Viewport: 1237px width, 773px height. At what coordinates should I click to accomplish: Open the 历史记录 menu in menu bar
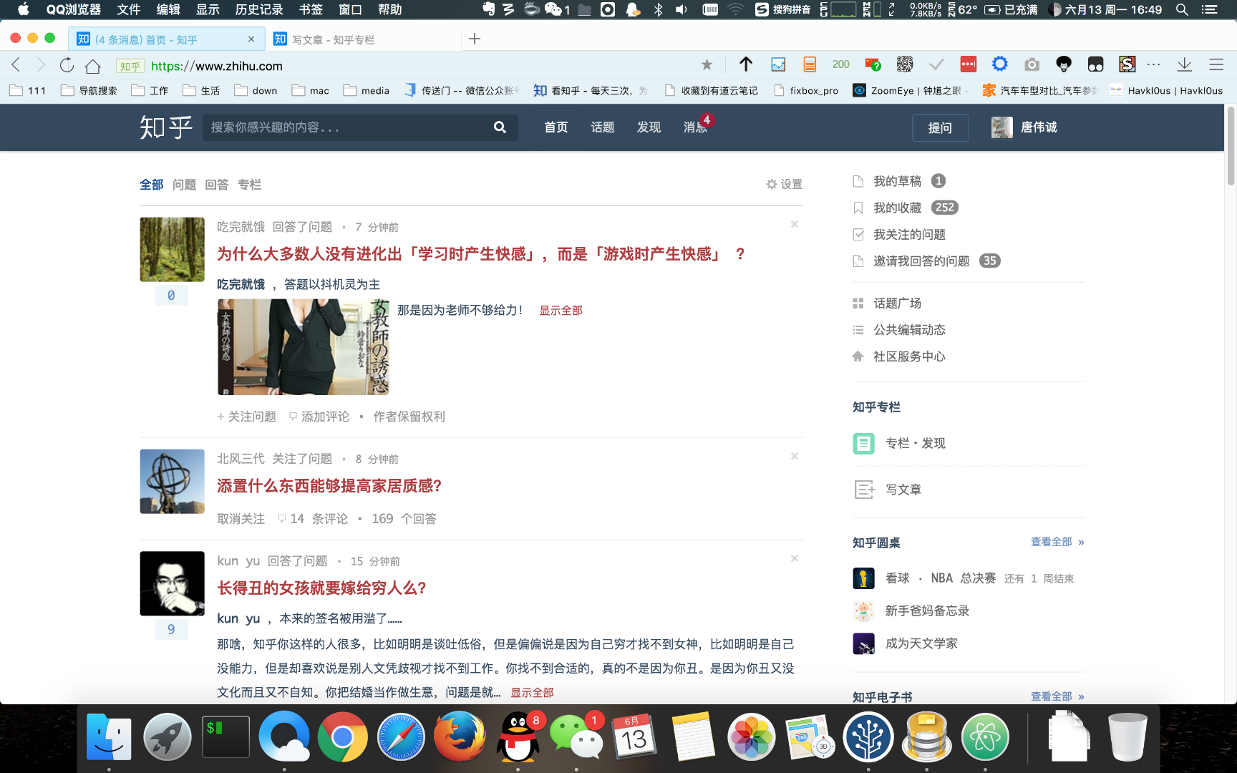[x=259, y=9]
